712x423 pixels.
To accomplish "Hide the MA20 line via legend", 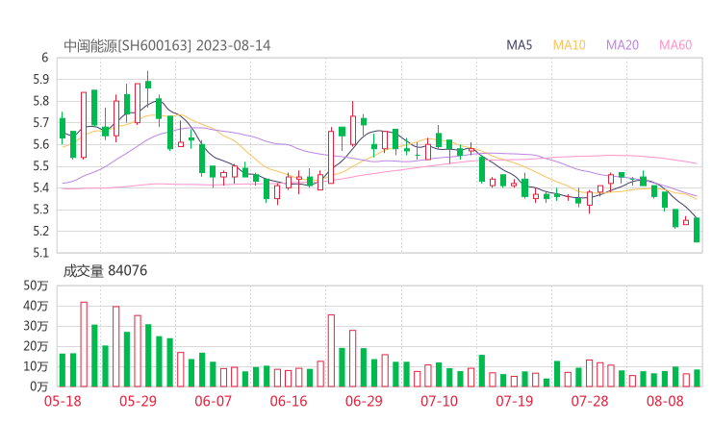I will [623, 44].
